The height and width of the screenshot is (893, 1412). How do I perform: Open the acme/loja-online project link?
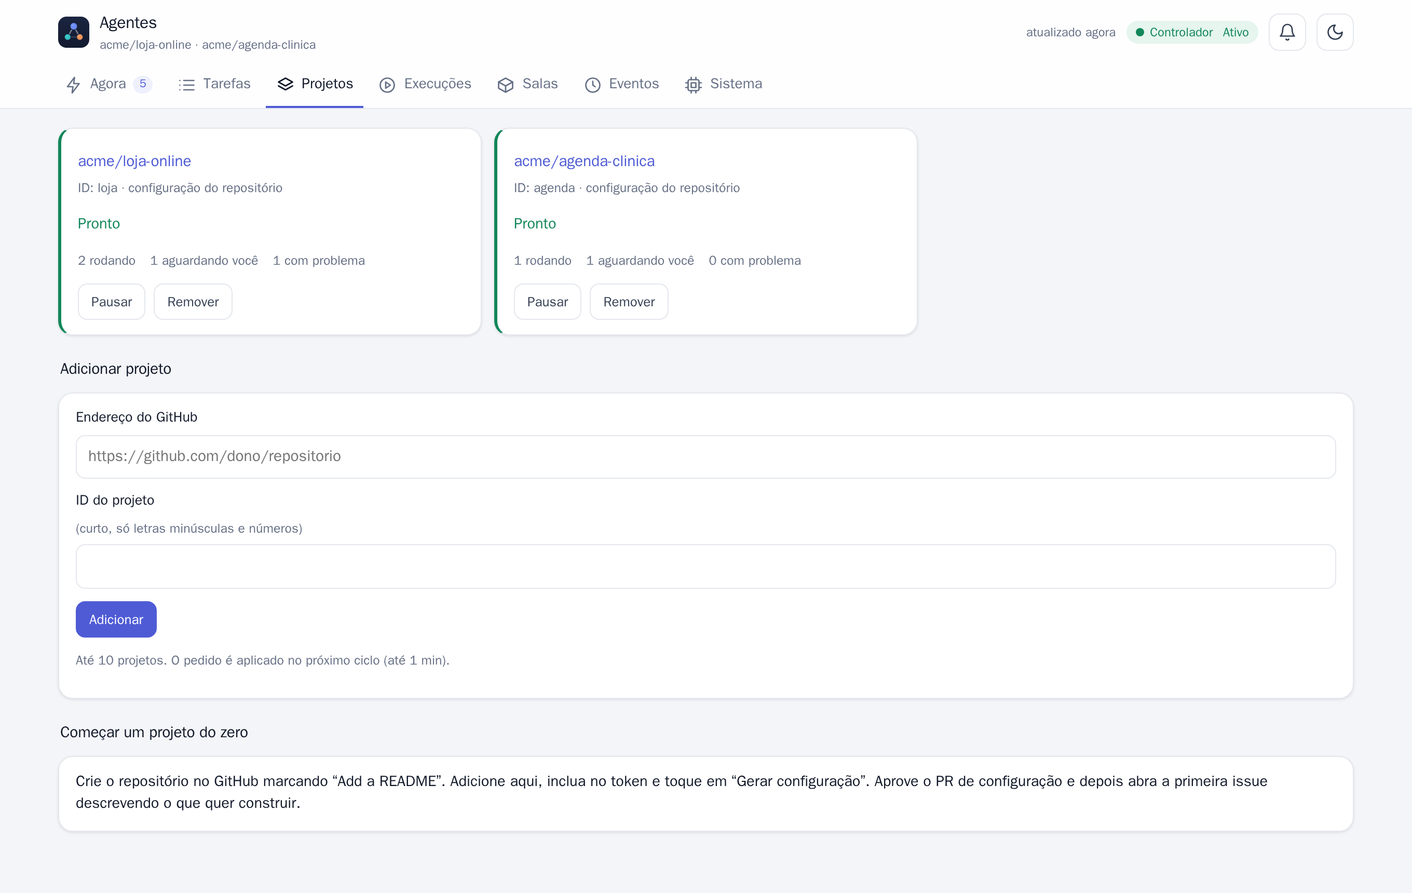[x=134, y=161]
